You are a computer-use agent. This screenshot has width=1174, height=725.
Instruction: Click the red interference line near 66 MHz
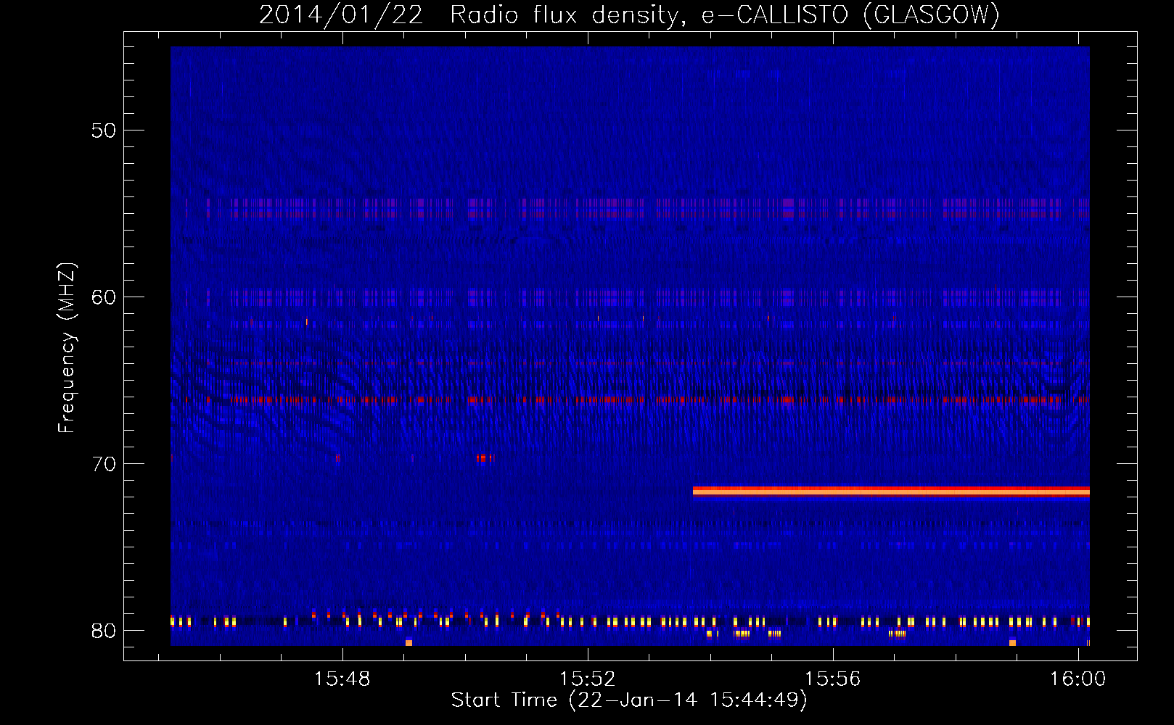pyautogui.click(x=630, y=399)
